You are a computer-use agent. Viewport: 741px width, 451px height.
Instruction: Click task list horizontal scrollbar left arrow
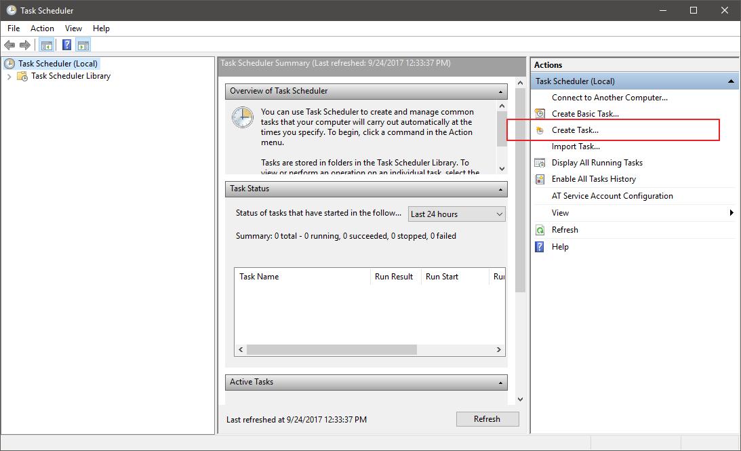pyautogui.click(x=241, y=350)
